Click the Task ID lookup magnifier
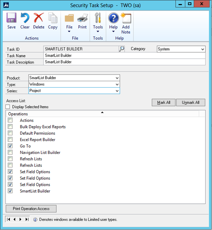Viewport: 212px width, 230px height. pos(122,49)
